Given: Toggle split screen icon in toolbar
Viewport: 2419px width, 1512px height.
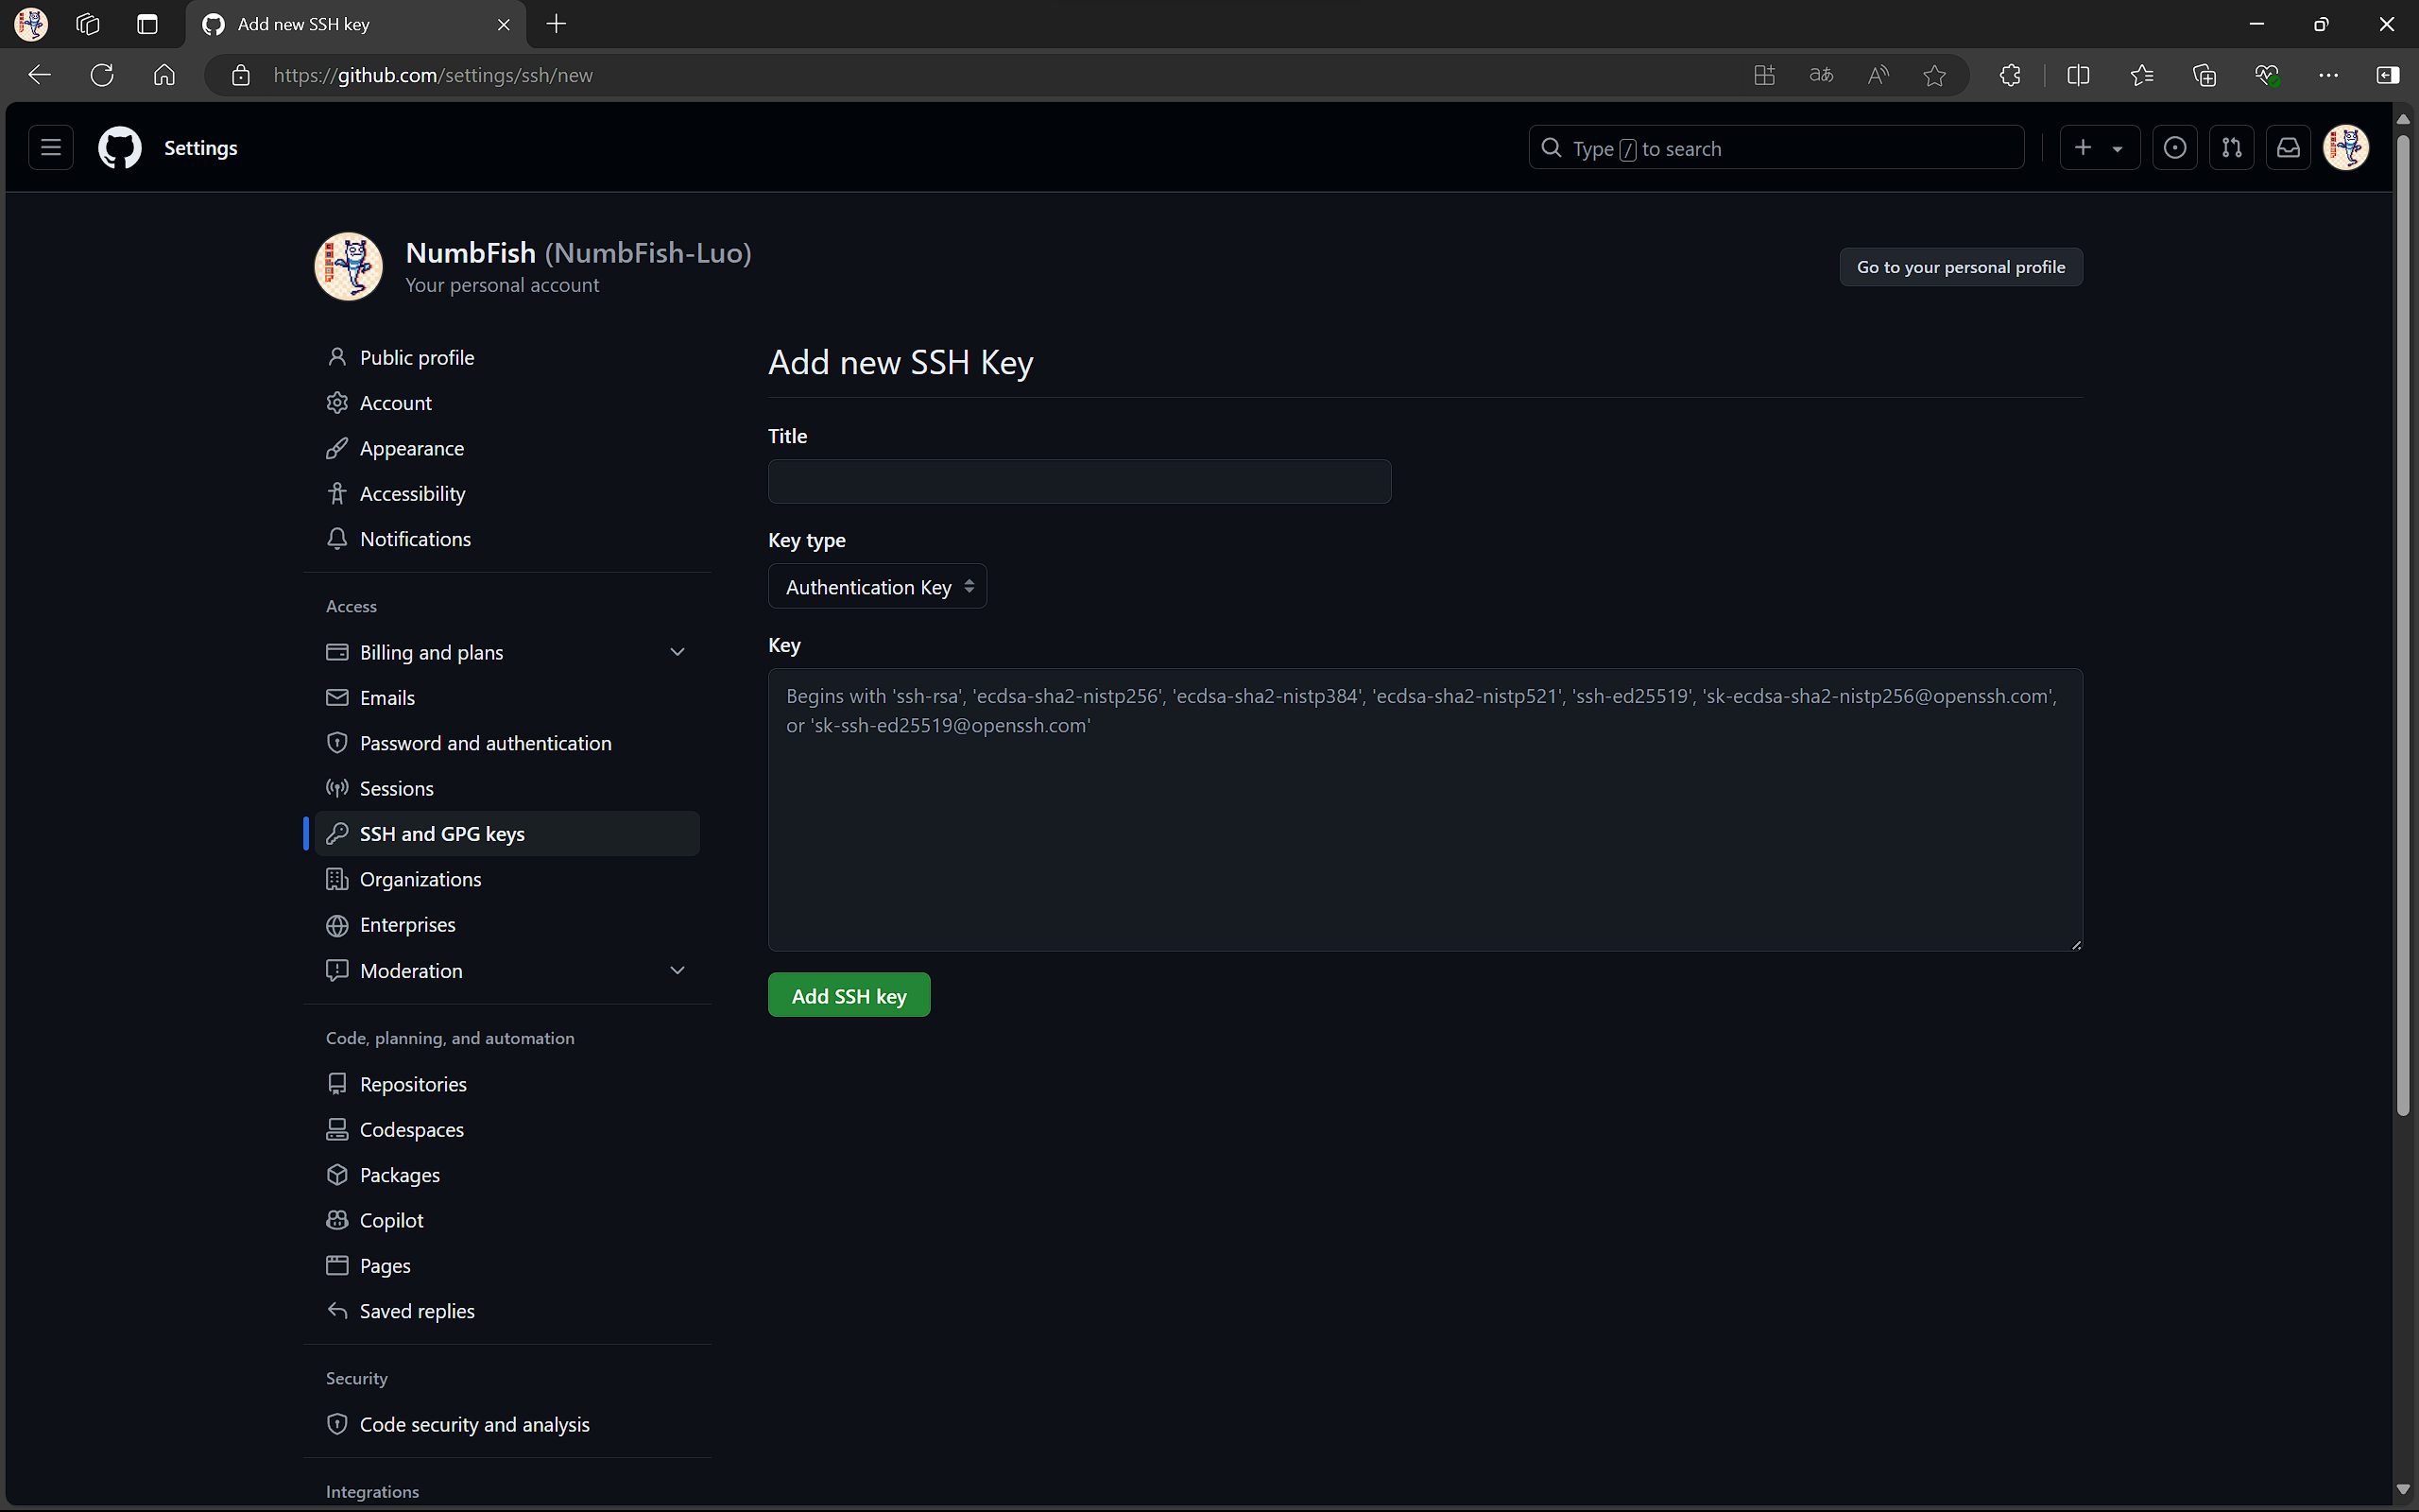Looking at the screenshot, I should point(2078,75).
